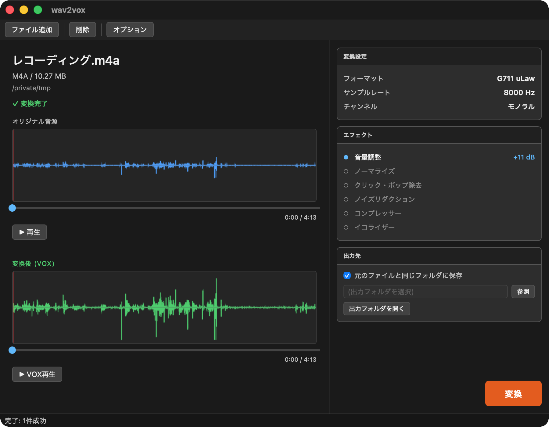This screenshot has width=549, height=427.
Task: Click the 変換後 (VOX) label
Action: (x=33, y=264)
